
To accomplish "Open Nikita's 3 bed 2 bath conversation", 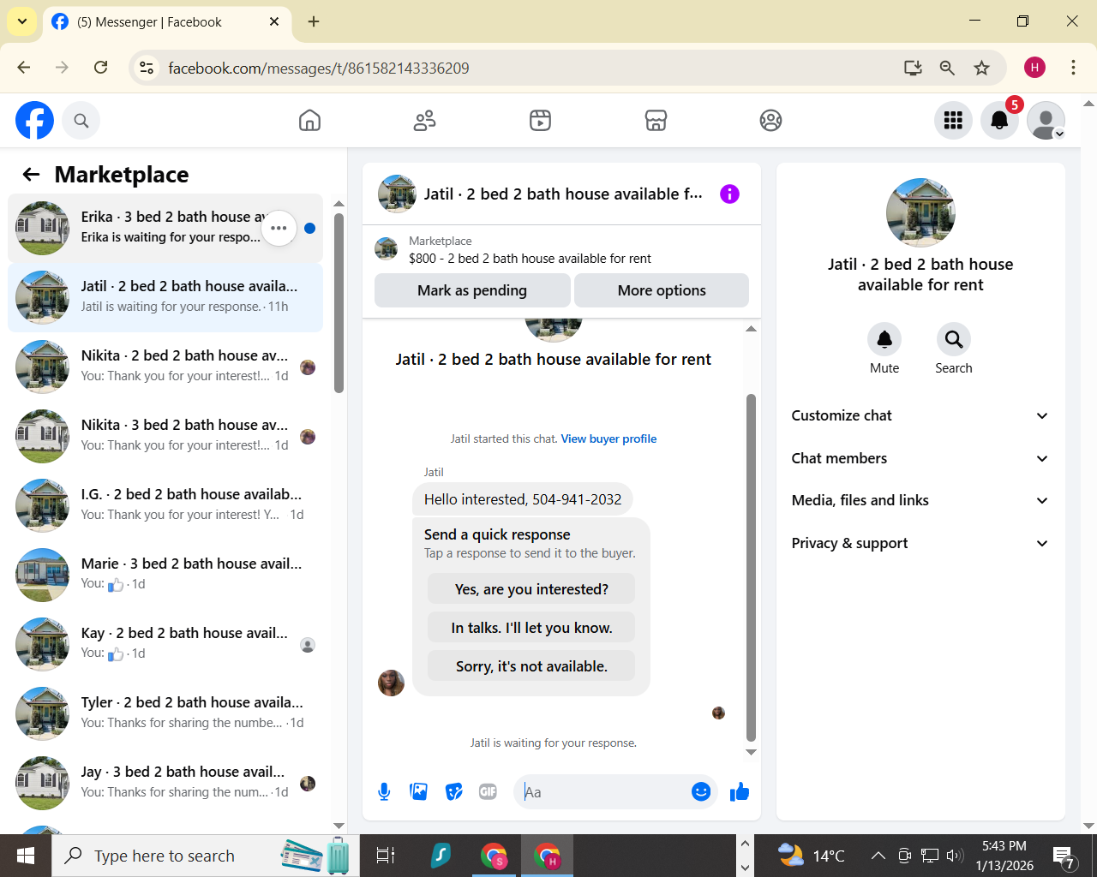I will pyautogui.click(x=165, y=436).
